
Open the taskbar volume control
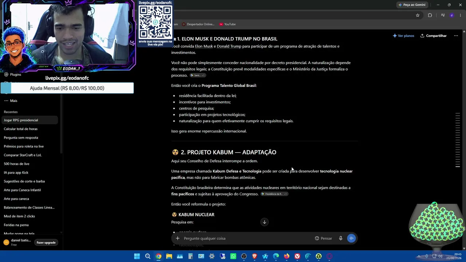click(441, 257)
